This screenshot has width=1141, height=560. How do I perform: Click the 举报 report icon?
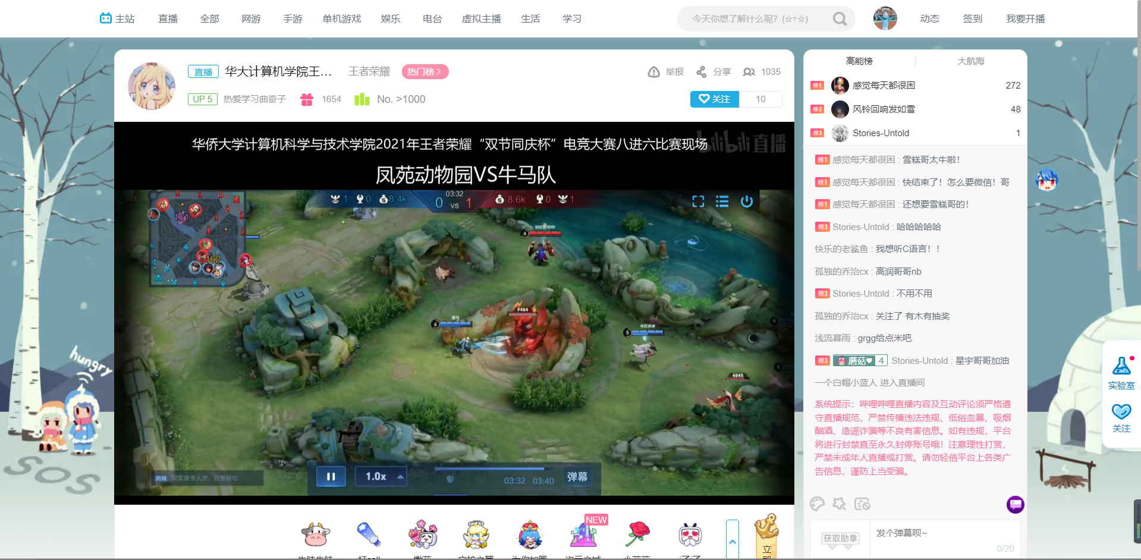click(653, 72)
